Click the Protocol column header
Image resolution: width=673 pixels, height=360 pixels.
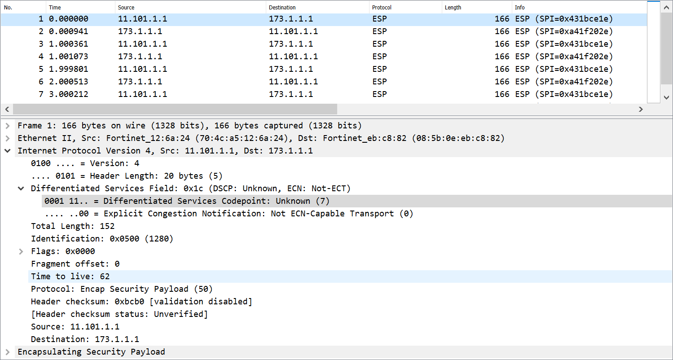pyautogui.click(x=382, y=8)
